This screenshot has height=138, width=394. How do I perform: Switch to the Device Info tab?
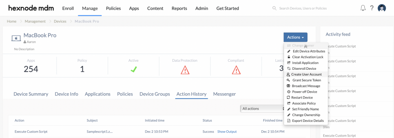66,94
